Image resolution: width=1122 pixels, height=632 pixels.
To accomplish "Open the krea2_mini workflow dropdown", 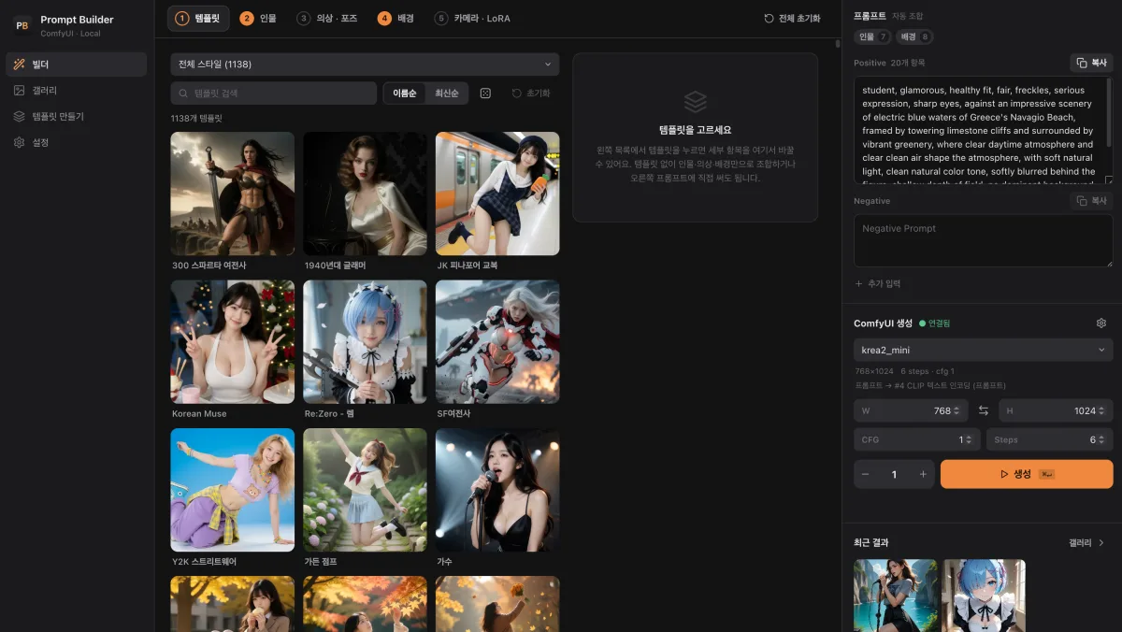I will (984, 350).
